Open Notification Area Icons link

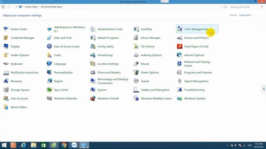pos(25,72)
